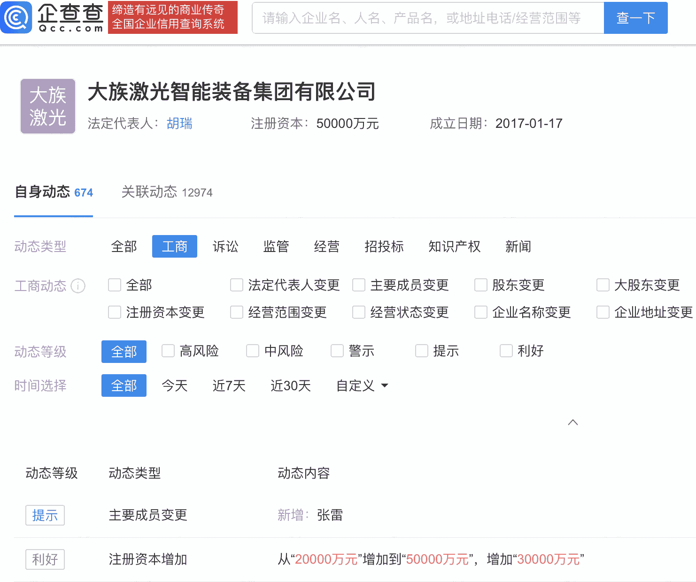Enable the 注册资本变更 checkbox
This screenshot has height=582, width=696.
pyautogui.click(x=115, y=312)
